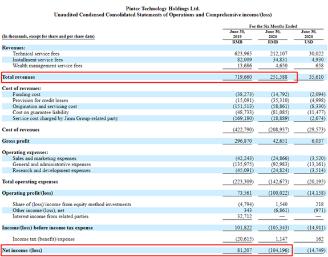Image resolution: width=328 pixels, height=257 pixels.
Task: Select the USD total revenues value 35,610
Action: (x=316, y=77)
